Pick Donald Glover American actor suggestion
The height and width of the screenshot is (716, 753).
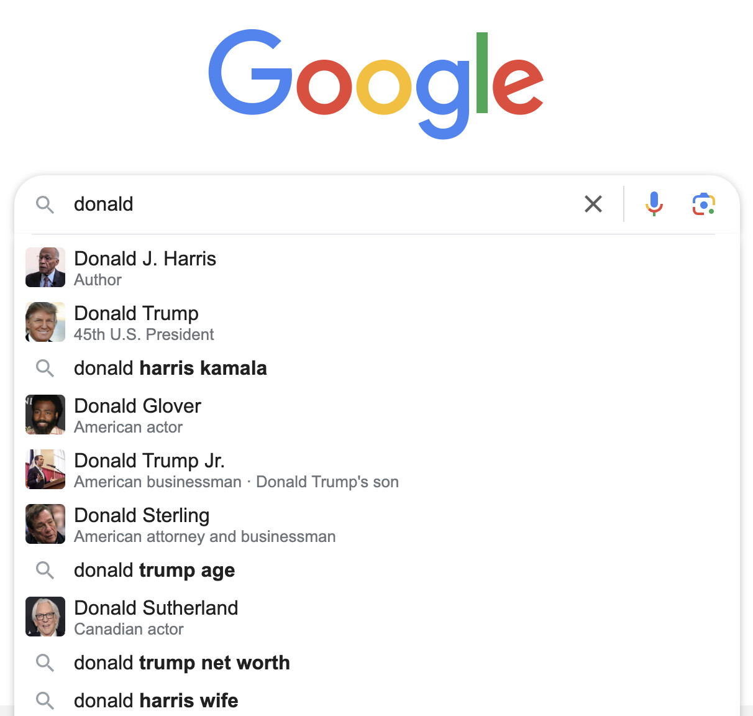click(x=376, y=415)
